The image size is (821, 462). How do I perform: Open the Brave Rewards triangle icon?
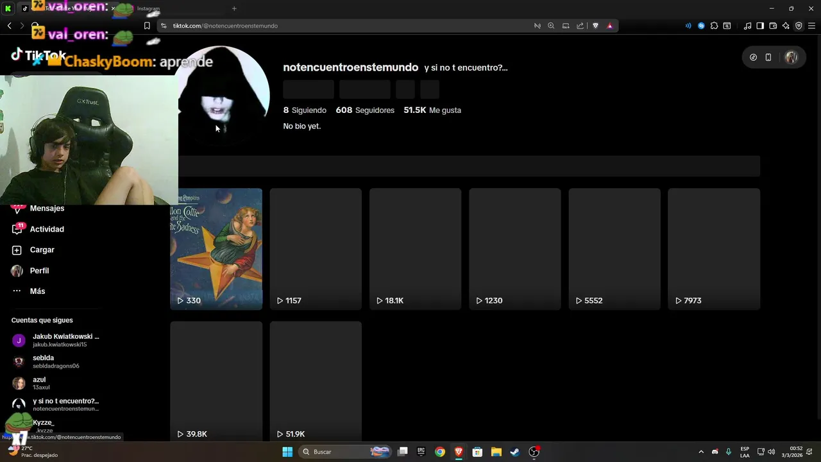click(x=609, y=26)
